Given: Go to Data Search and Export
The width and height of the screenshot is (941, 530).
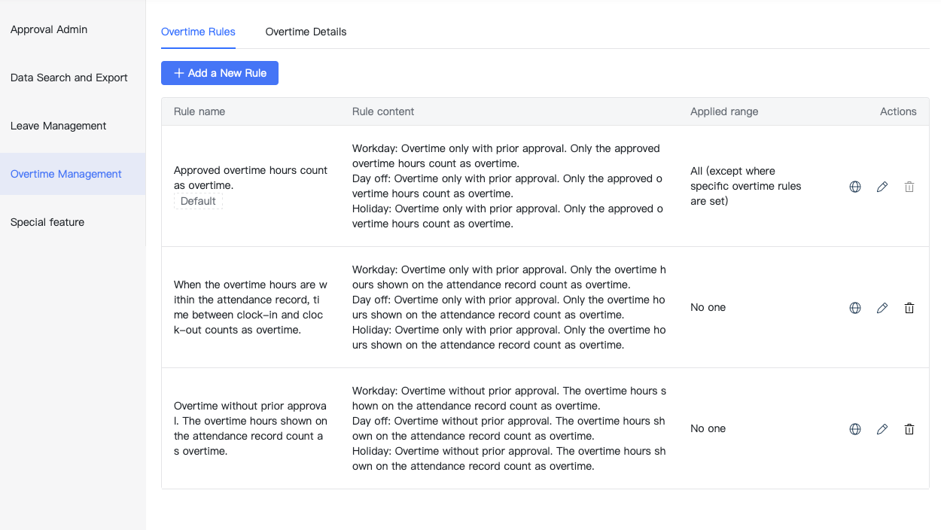Looking at the screenshot, I should (x=69, y=78).
